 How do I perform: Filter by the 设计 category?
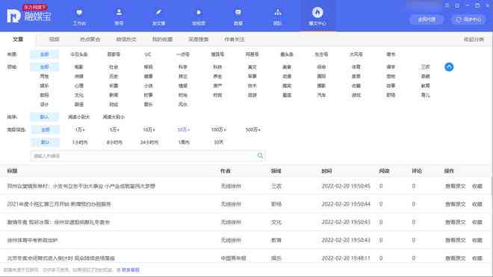point(44,105)
